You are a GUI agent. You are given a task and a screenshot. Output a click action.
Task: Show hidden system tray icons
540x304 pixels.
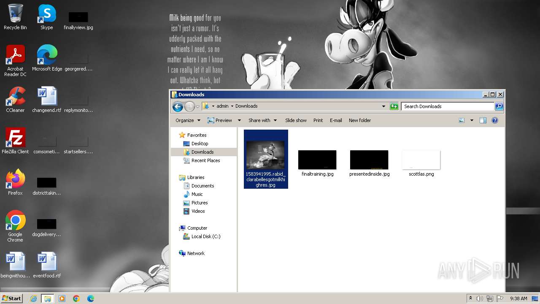[x=470, y=299]
